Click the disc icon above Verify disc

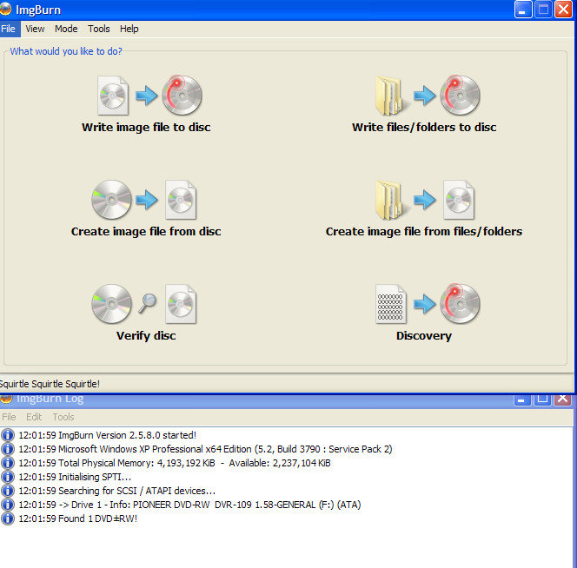pos(111,304)
